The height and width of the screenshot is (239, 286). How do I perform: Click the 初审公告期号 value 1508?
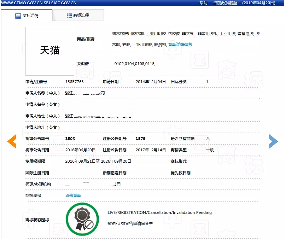pyautogui.click(x=70, y=139)
